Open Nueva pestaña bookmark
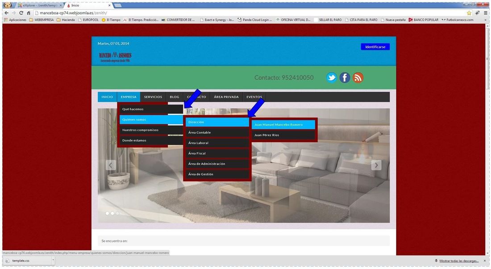Viewport: 491px width, 269px height. coord(393,20)
